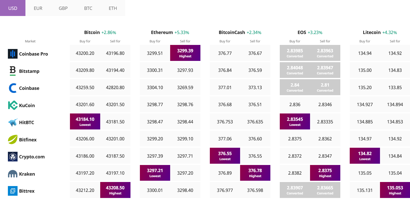
Task: Click KuCoin EOS sell price 2.8346
Action: pos(325,105)
